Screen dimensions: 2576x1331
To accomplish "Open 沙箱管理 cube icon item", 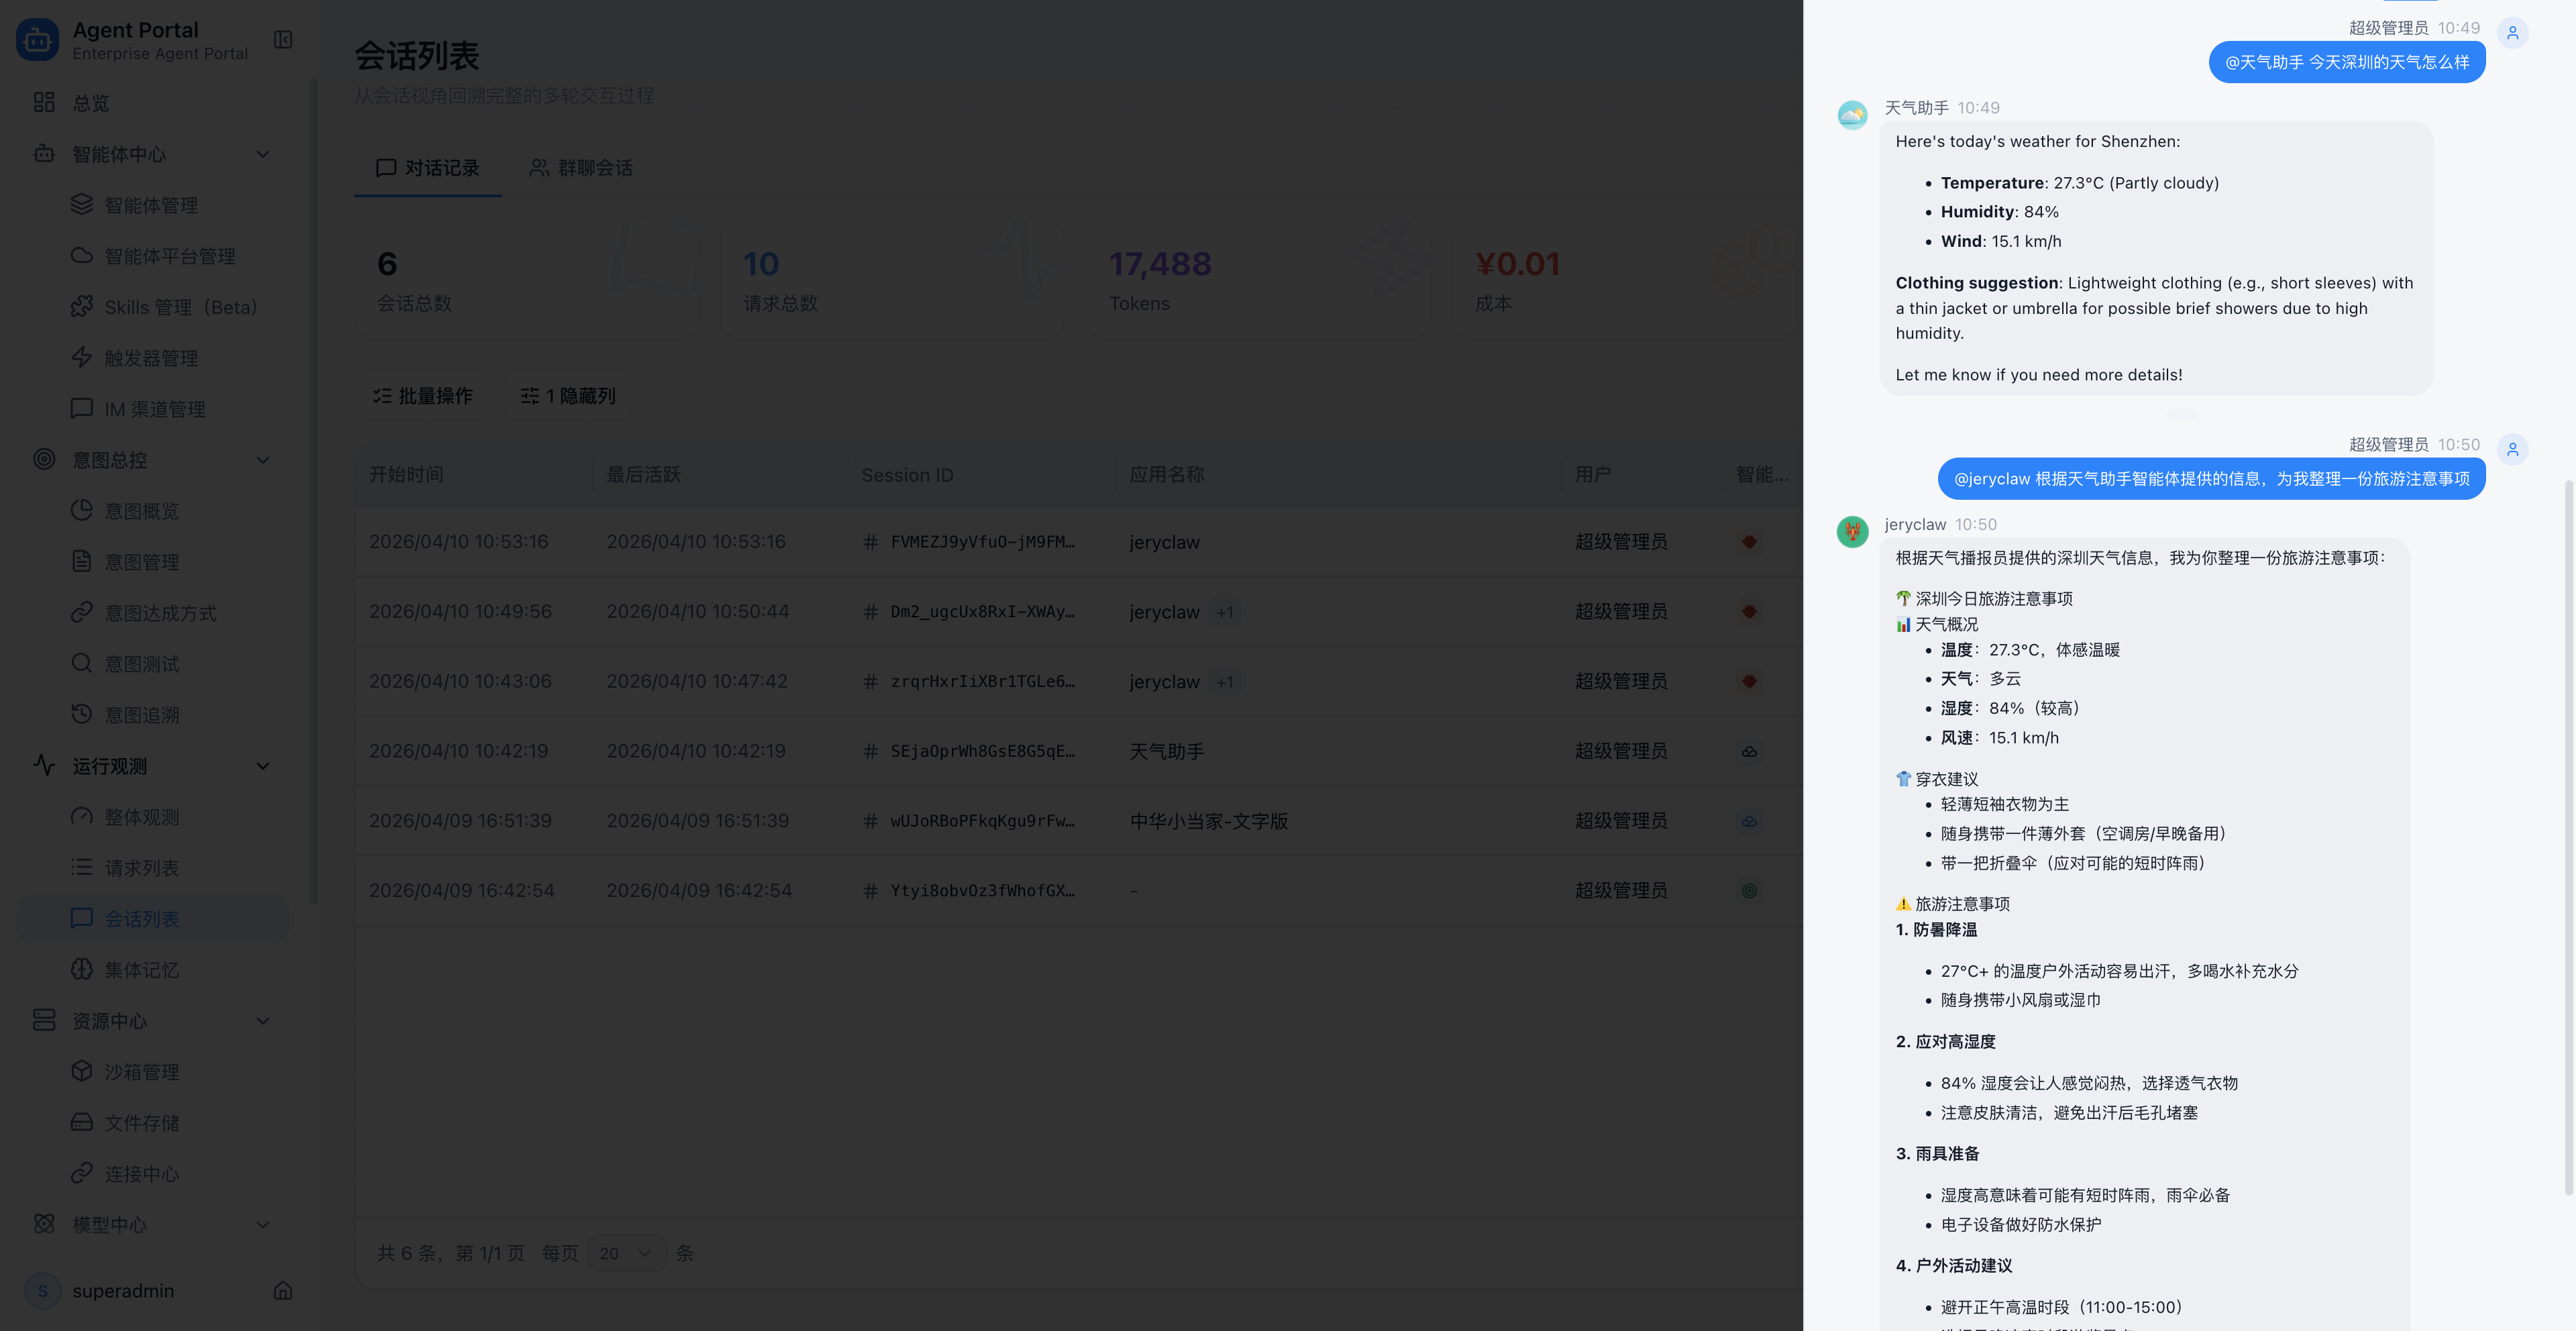I will (x=141, y=1072).
